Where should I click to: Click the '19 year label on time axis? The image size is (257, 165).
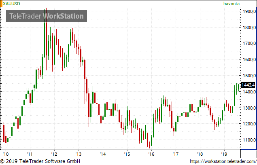pyautogui.click(x=224, y=154)
